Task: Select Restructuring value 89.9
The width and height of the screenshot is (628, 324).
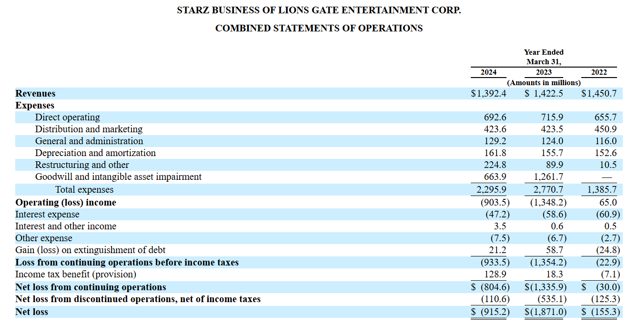Action: [554, 165]
